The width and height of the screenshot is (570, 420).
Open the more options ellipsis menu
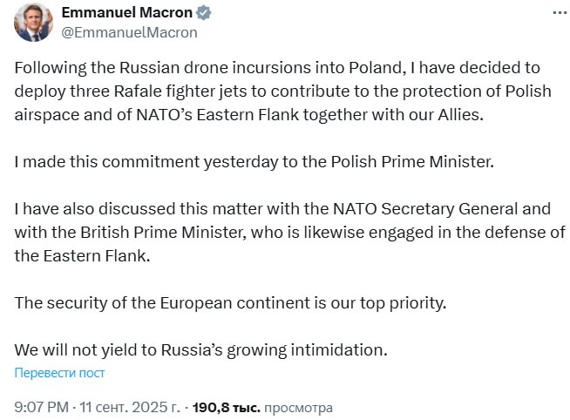pyautogui.click(x=557, y=13)
